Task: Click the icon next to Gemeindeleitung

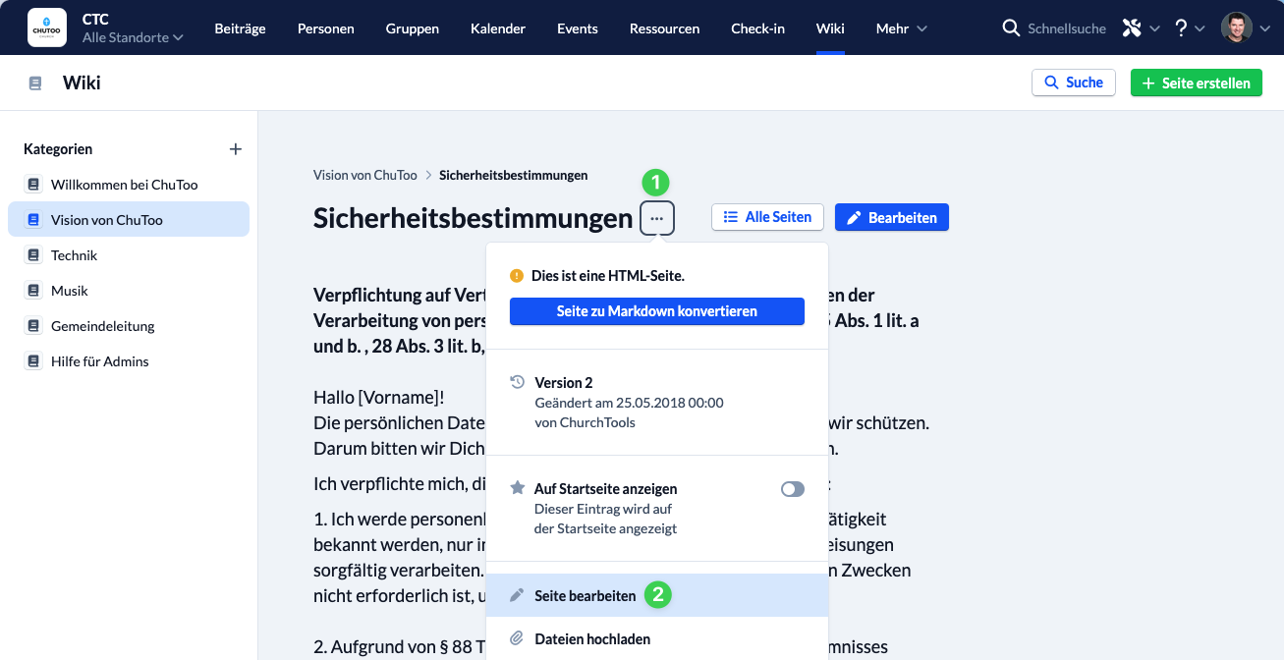Action: click(x=33, y=326)
